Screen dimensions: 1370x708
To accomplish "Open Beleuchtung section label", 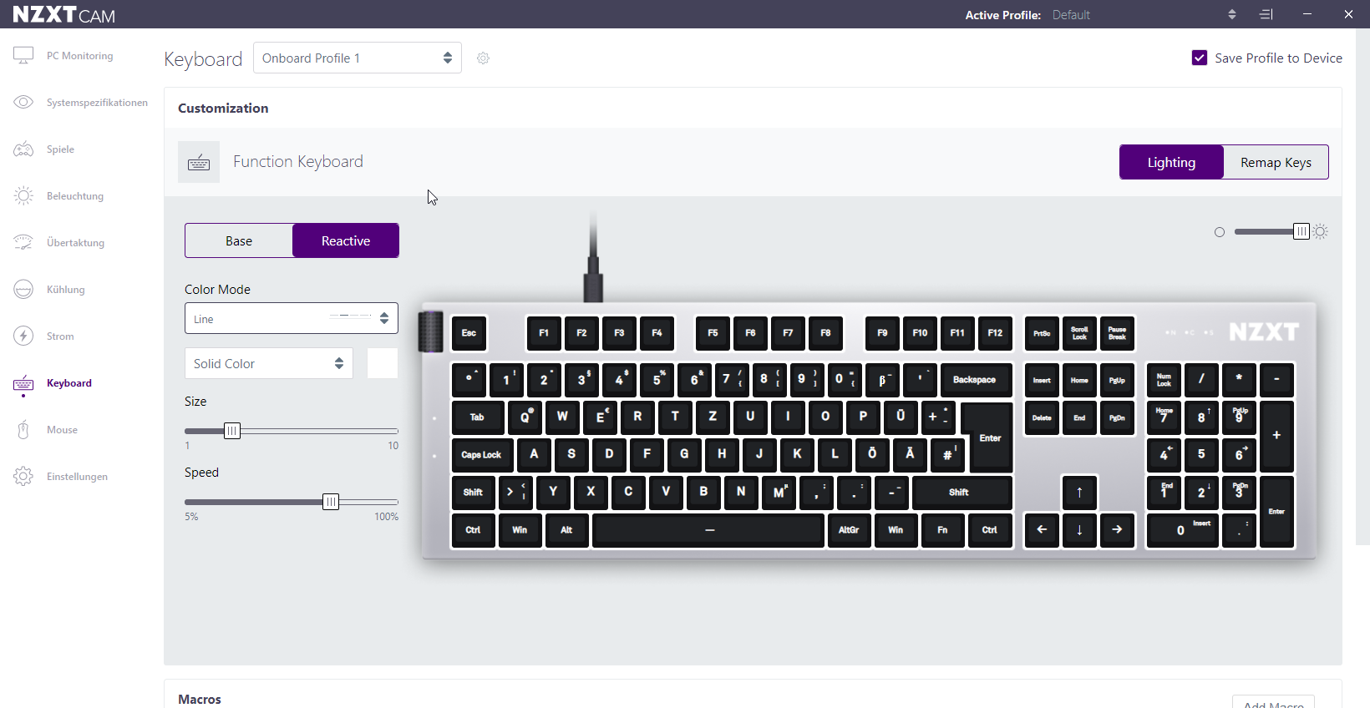I will click(x=75, y=196).
